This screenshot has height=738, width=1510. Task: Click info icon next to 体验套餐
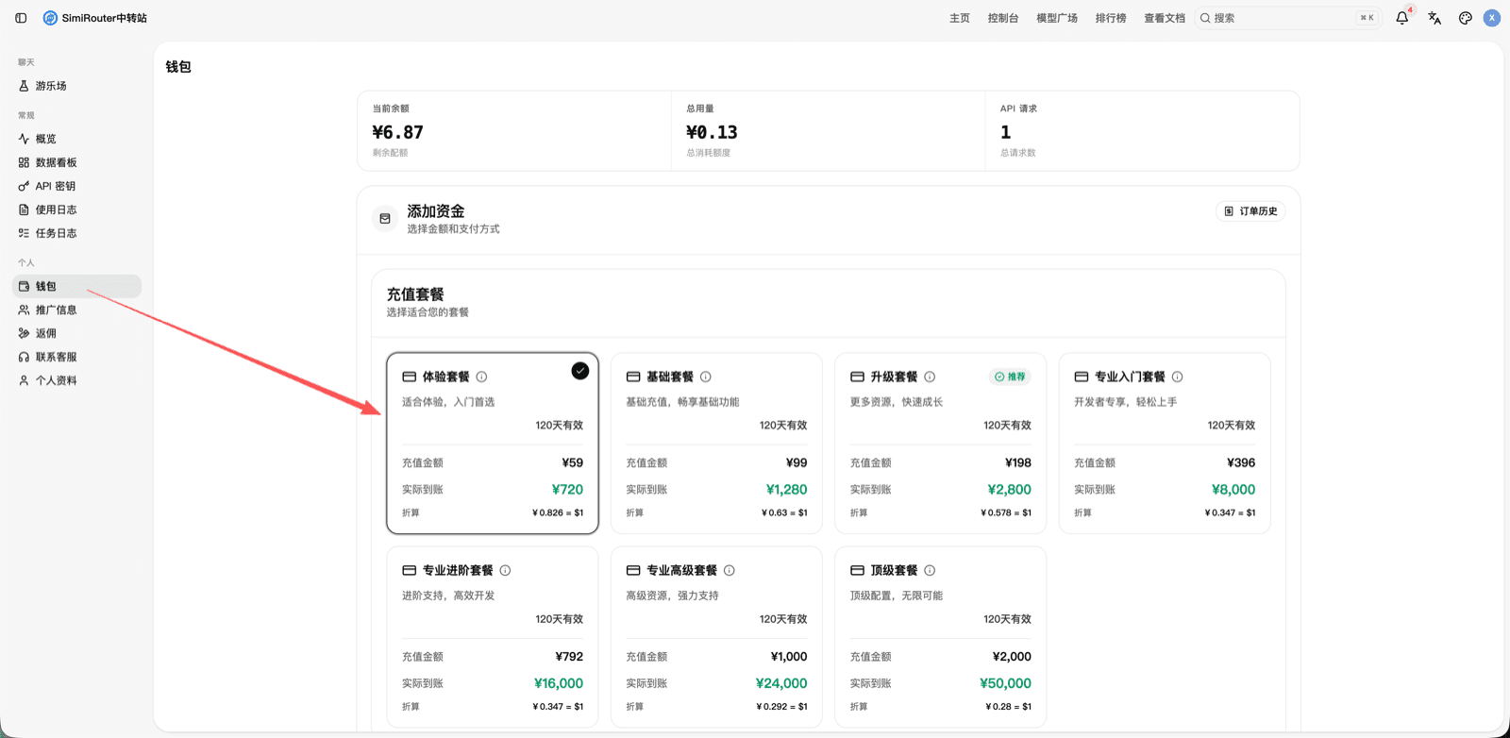point(482,377)
